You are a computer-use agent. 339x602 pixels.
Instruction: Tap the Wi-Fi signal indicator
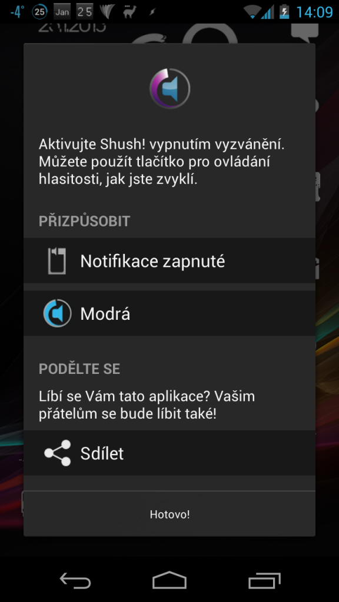253,12
